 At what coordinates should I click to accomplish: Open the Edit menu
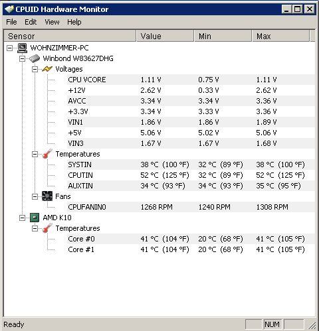[x=31, y=22]
